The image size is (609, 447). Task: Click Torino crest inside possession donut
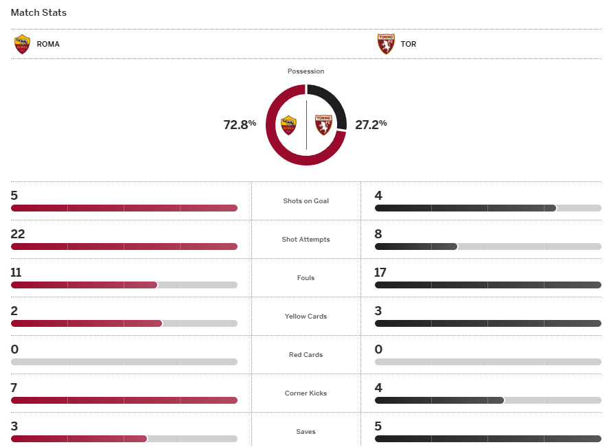tap(323, 125)
